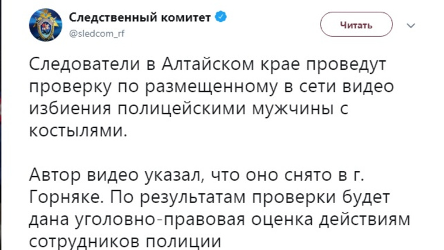The height and width of the screenshot is (250, 444).
Task: Click the word оценка in the tweet
Action: coord(282,220)
